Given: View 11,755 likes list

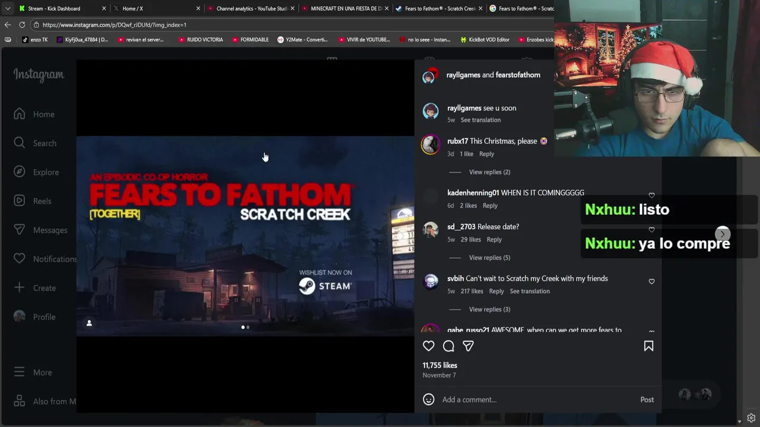Looking at the screenshot, I should click(440, 365).
